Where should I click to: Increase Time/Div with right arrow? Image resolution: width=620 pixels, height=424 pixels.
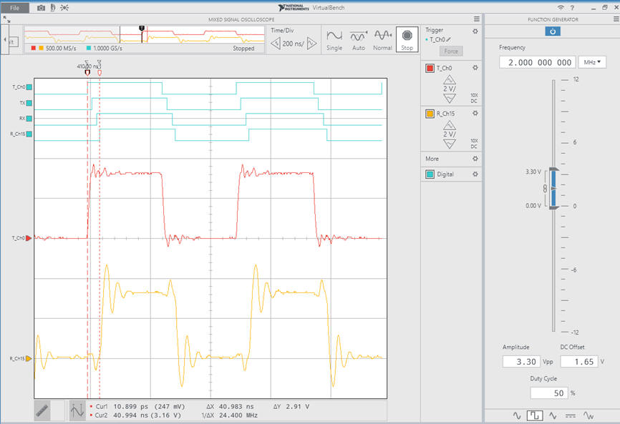coord(311,44)
